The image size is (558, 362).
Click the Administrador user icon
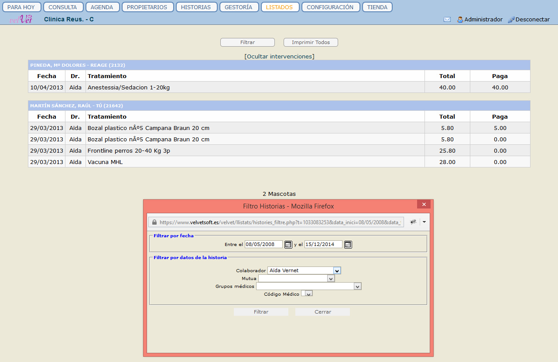(460, 20)
